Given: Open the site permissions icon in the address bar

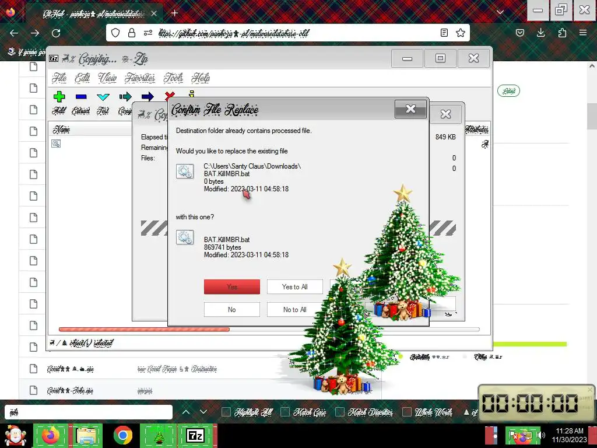Looking at the screenshot, I should 148,33.
